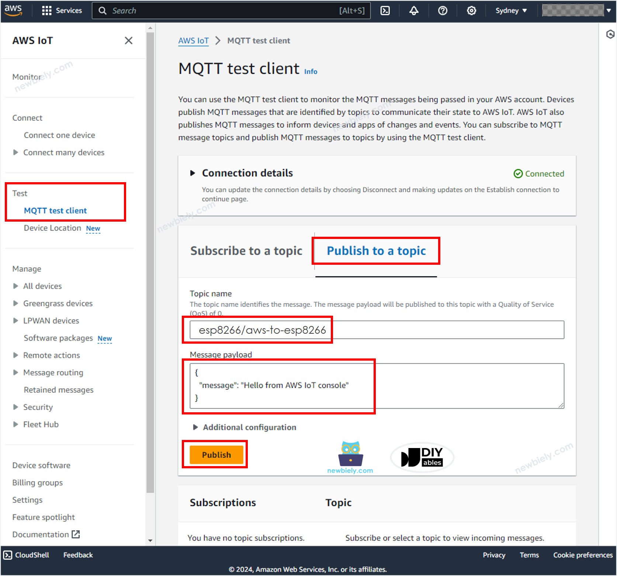Open the AWS console settings gear
The width and height of the screenshot is (617, 576).
pyautogui.click(x=471, y=10)
